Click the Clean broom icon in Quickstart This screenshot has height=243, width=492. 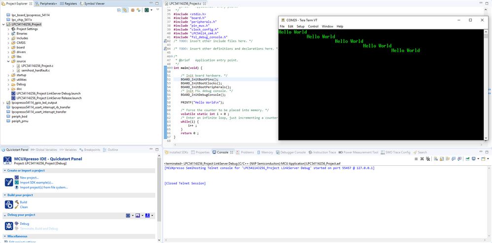[x=16, y=207]
